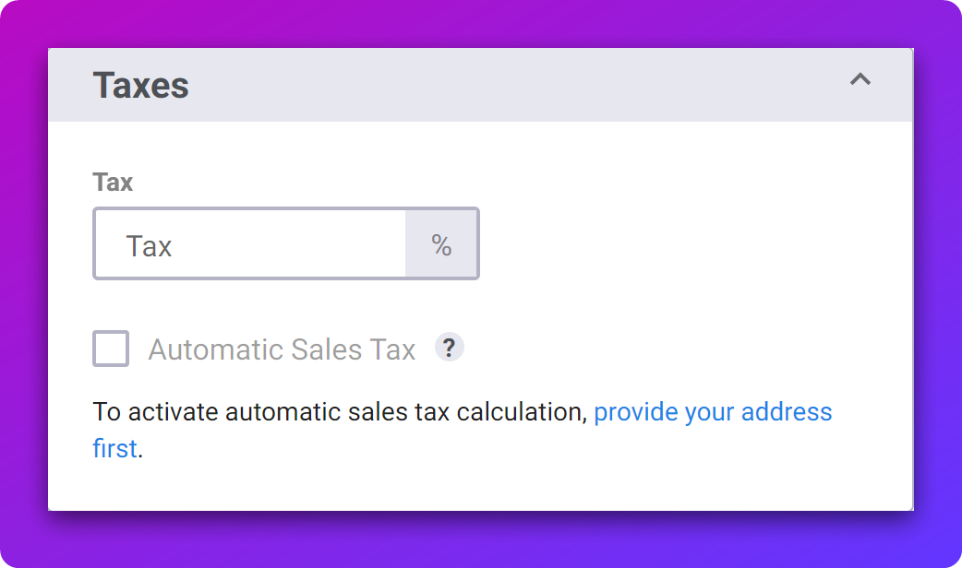Follow the blue "provide your address" hyperlink
This screenshot has width=962, height=568.
pos(713,412)
